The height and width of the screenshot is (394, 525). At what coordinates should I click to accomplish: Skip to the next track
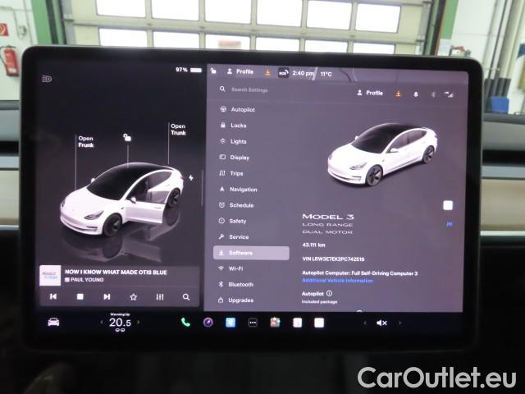click(x=107, y=296)
